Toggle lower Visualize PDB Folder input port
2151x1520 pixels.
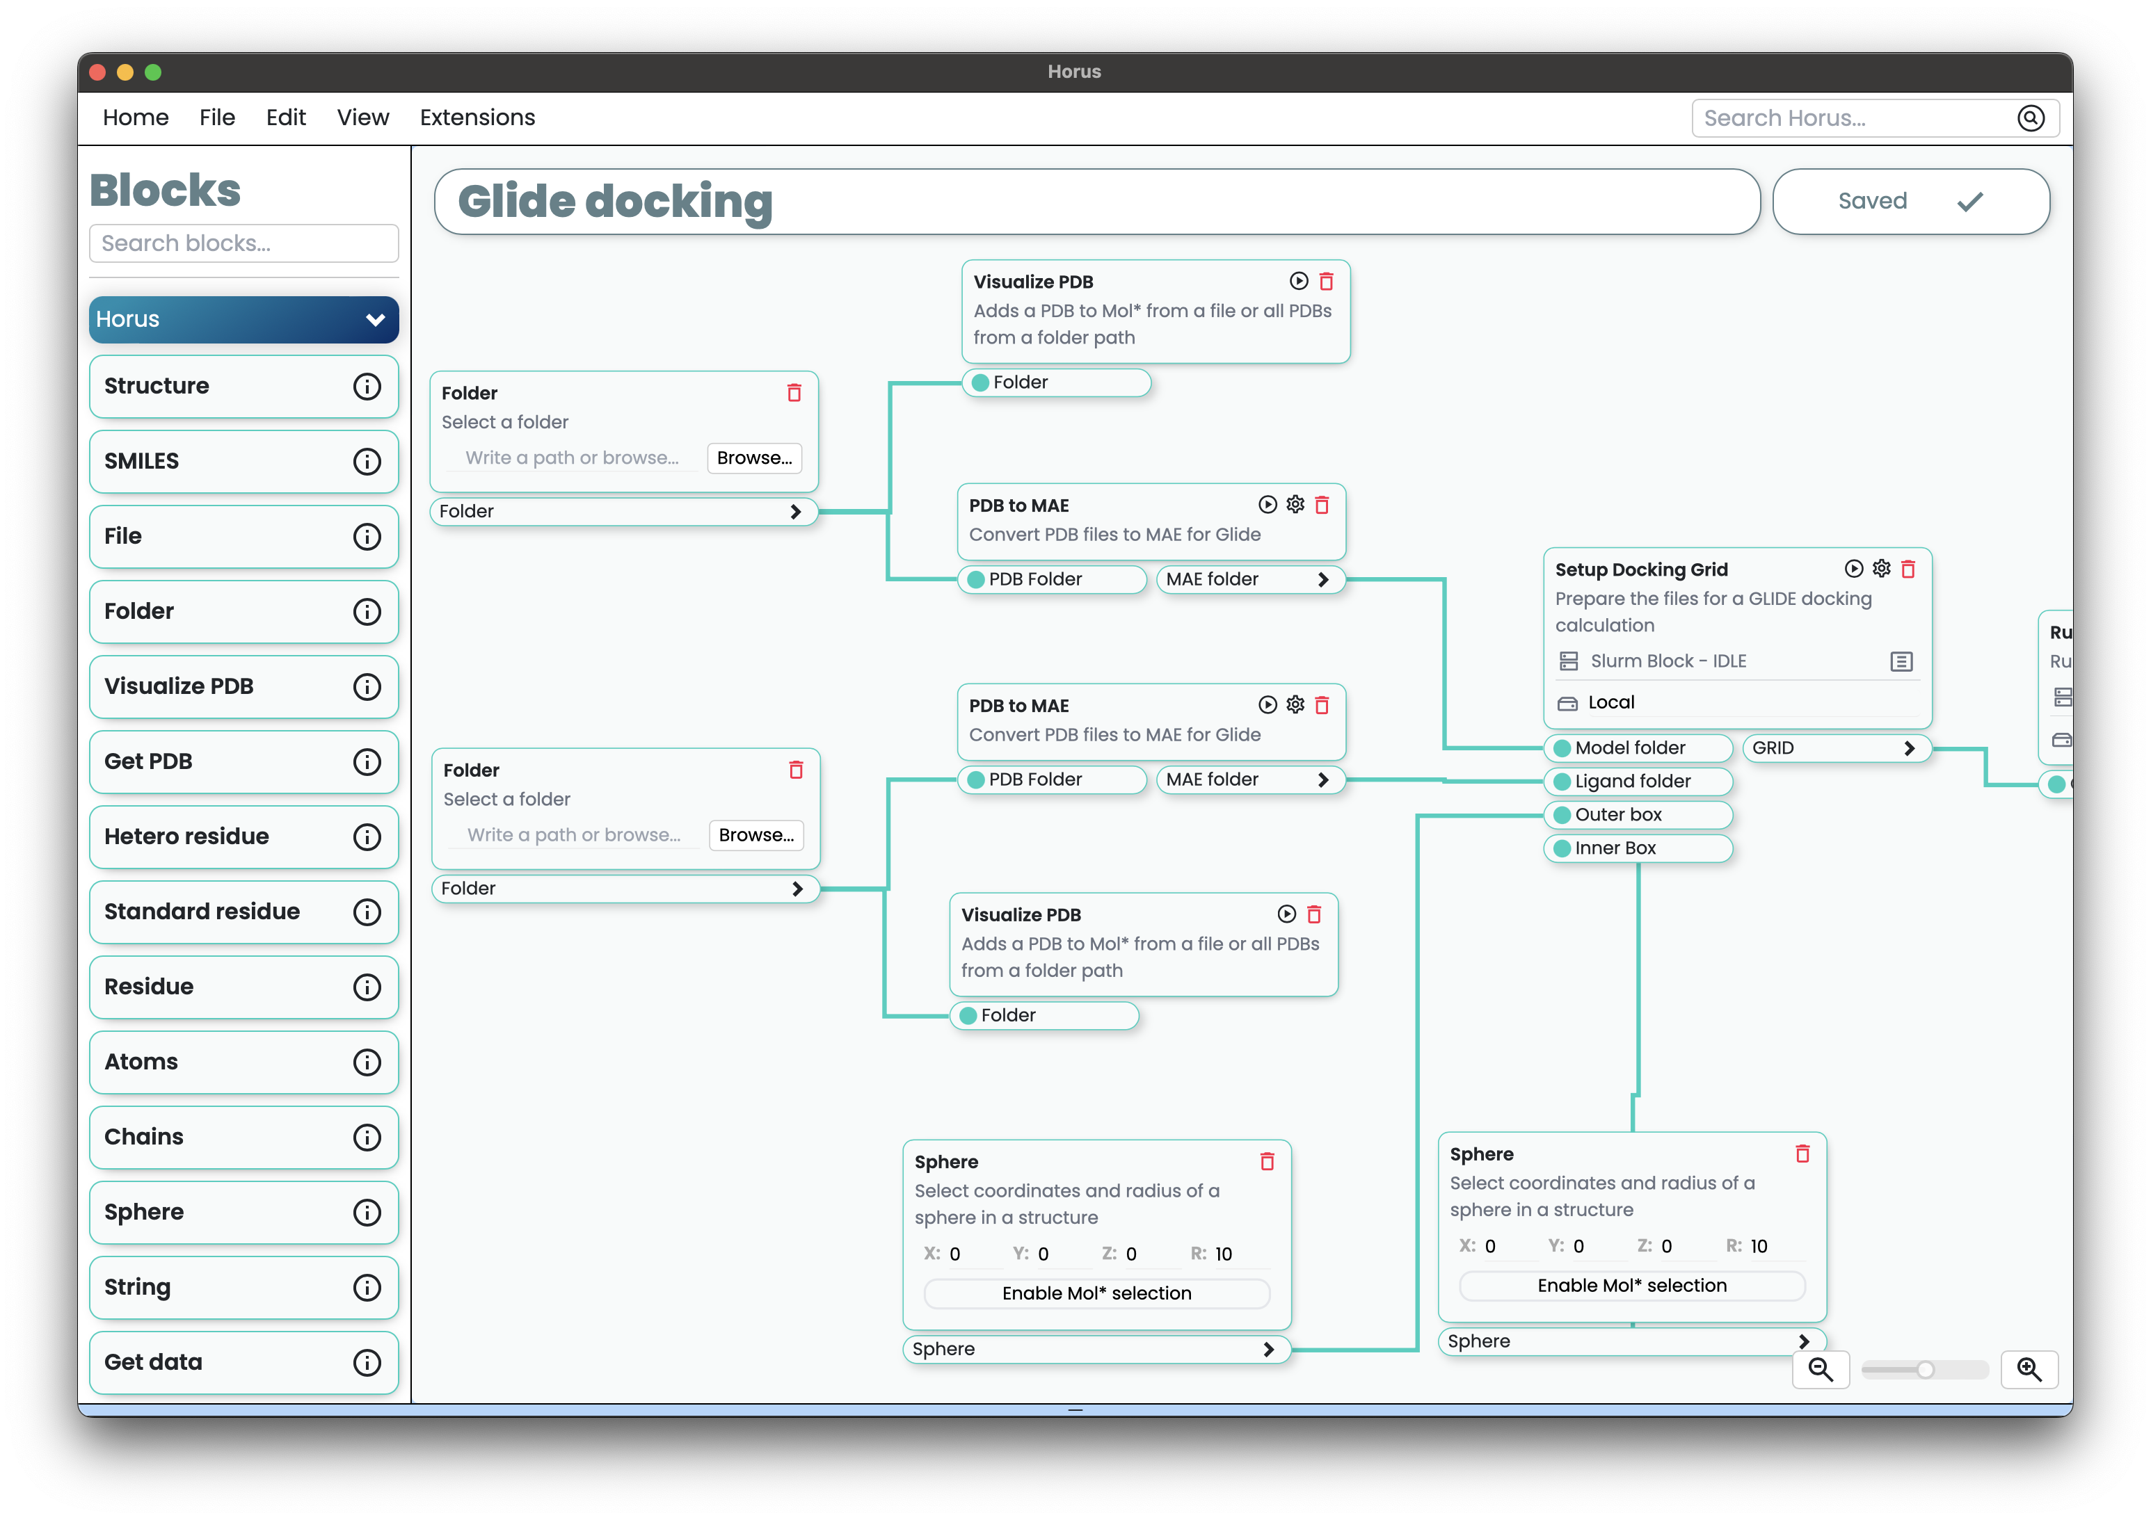click(968, 1015)
